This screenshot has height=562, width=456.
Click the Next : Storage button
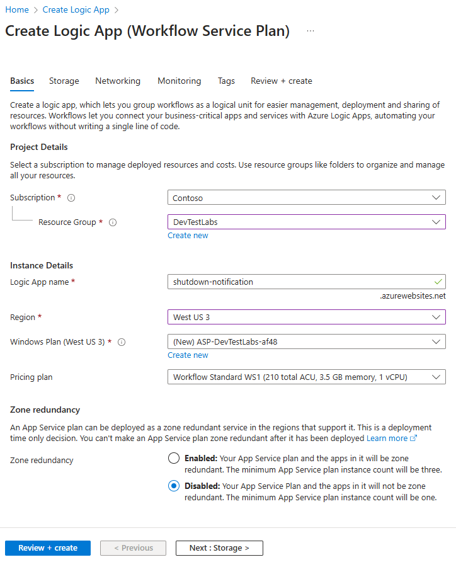coord(219,548)
